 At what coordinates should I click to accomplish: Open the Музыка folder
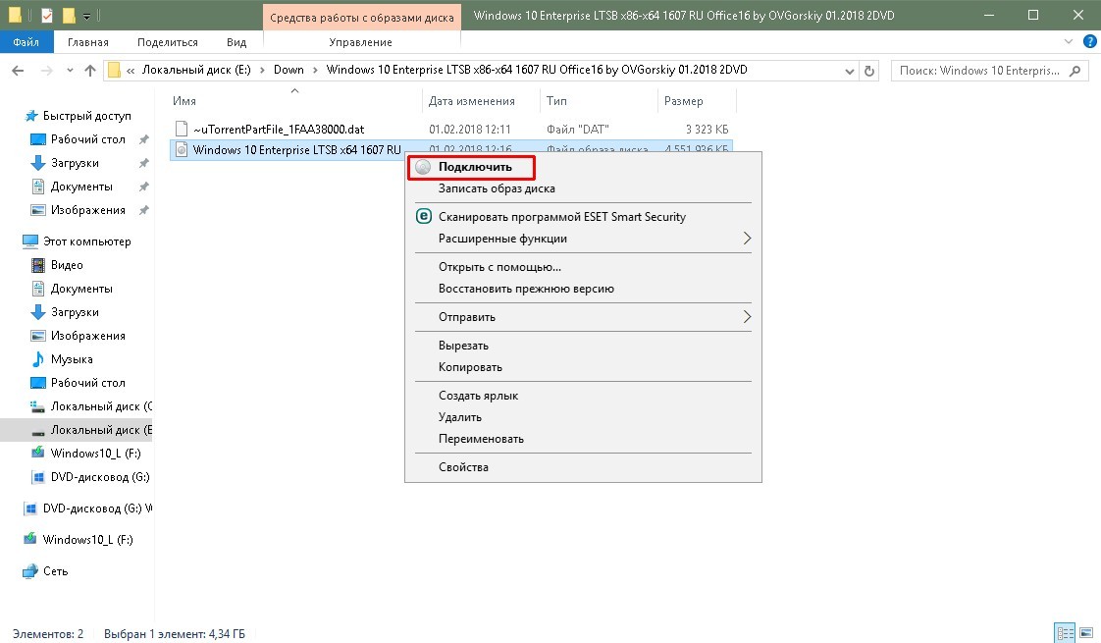coord(72,359)
